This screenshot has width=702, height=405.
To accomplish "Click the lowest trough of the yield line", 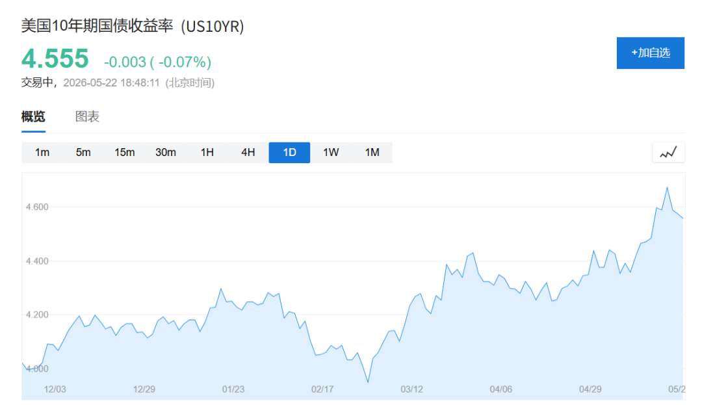I will click(x=368, y=382).
